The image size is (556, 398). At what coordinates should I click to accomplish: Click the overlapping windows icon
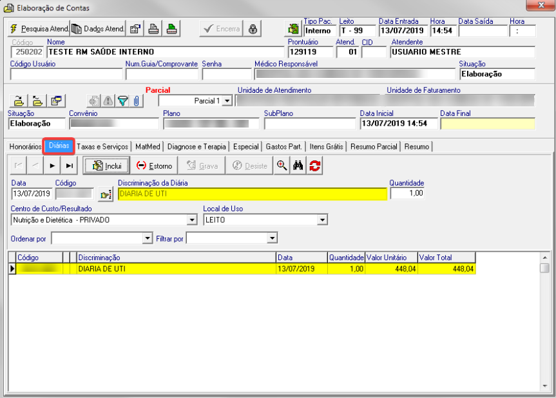56,101
